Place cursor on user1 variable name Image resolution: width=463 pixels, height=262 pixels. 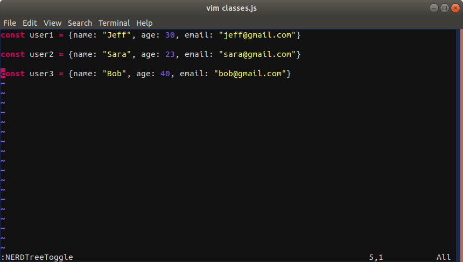(x=41, y=35)
